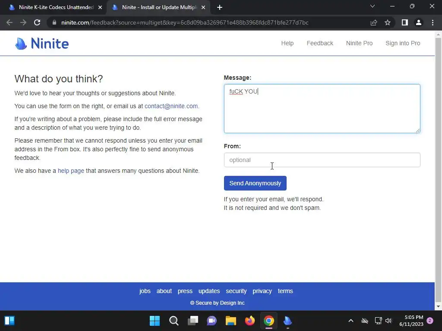Open Task View on the taskbar

point(193,321)
